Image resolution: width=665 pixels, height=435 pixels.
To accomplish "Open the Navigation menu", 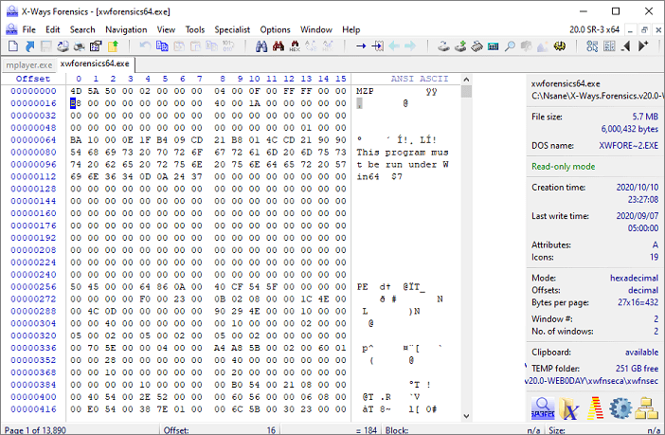I will pos(126,29).
